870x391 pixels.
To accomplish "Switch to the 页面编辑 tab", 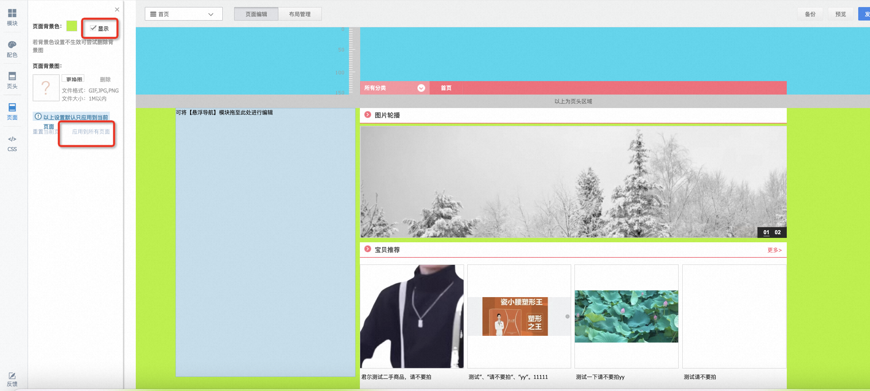I will 256,14.
